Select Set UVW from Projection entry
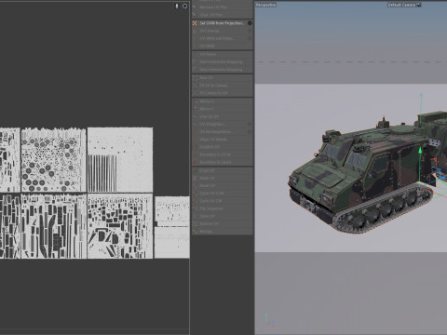This screenshot has height=335, width=447. (223, 23)
